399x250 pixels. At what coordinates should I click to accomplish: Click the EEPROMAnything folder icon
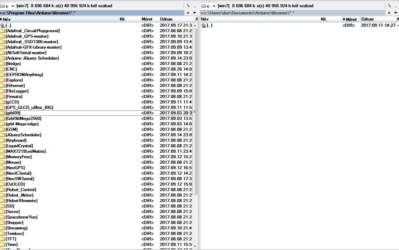click(2, 75)
